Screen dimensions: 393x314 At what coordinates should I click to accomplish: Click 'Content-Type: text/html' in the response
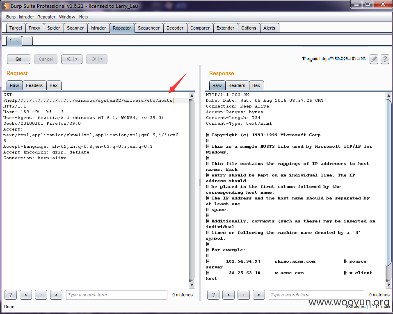[x=239, y=124]
